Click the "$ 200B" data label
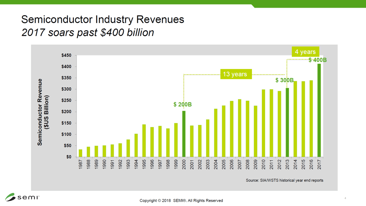The image size is (366, 206). [182, 105]
